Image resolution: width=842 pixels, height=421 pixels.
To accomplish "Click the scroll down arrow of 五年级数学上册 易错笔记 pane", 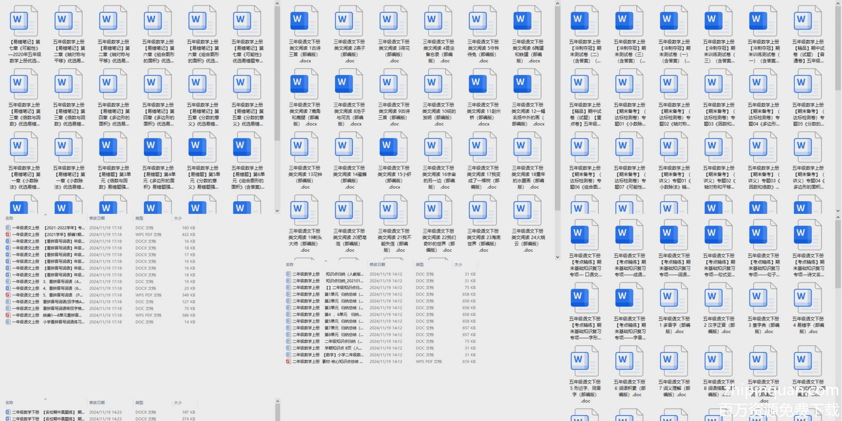I will point(277,211).
